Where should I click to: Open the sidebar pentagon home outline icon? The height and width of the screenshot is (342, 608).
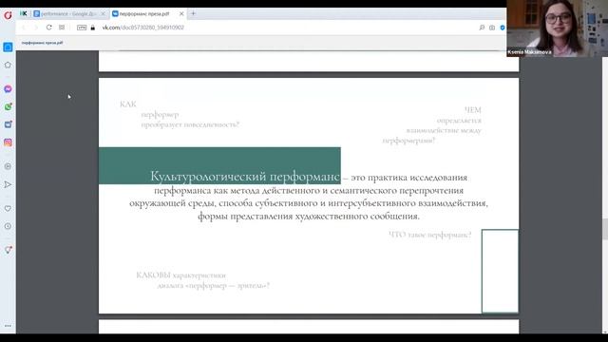pos(8,65)
